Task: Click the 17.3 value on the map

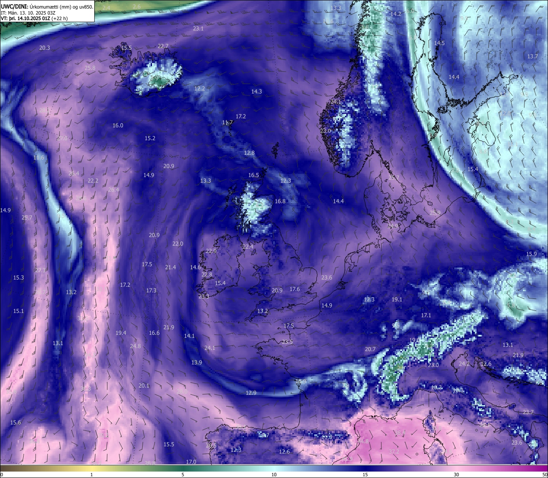Action: (x=151, y=290)
